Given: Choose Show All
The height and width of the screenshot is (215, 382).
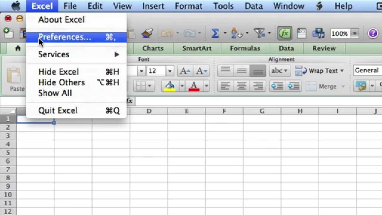Looking at the screenshot, I should coord(76,93).
